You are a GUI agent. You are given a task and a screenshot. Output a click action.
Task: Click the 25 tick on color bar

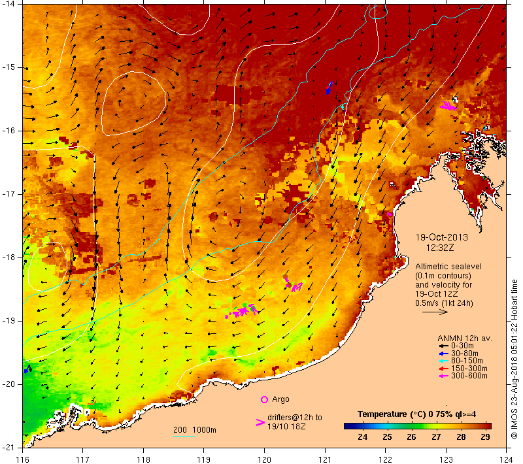(387, 437)
